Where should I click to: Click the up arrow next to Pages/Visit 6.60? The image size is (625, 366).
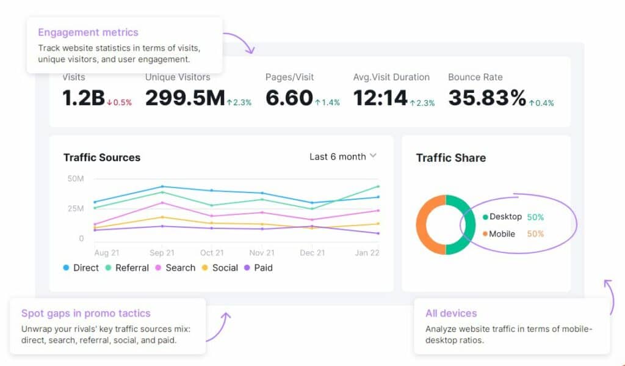coord(317,103)
